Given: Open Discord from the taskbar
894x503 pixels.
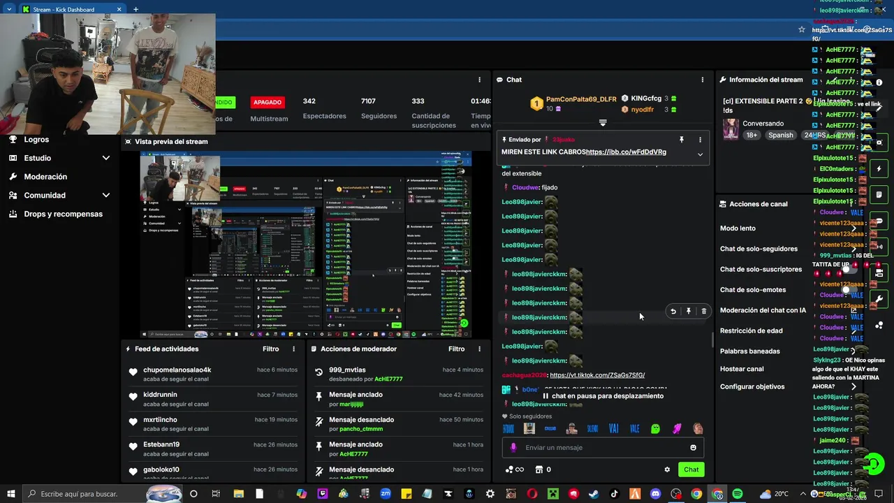Looking at the screenshot, I should pyautogui.click(x=655, y=494).
